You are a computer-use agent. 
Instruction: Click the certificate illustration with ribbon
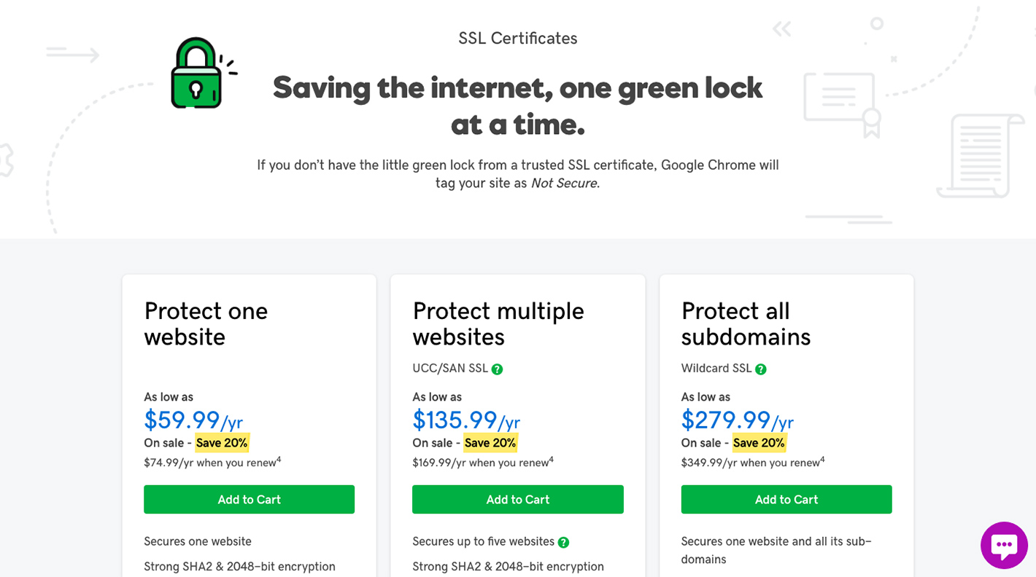(842, 102)
